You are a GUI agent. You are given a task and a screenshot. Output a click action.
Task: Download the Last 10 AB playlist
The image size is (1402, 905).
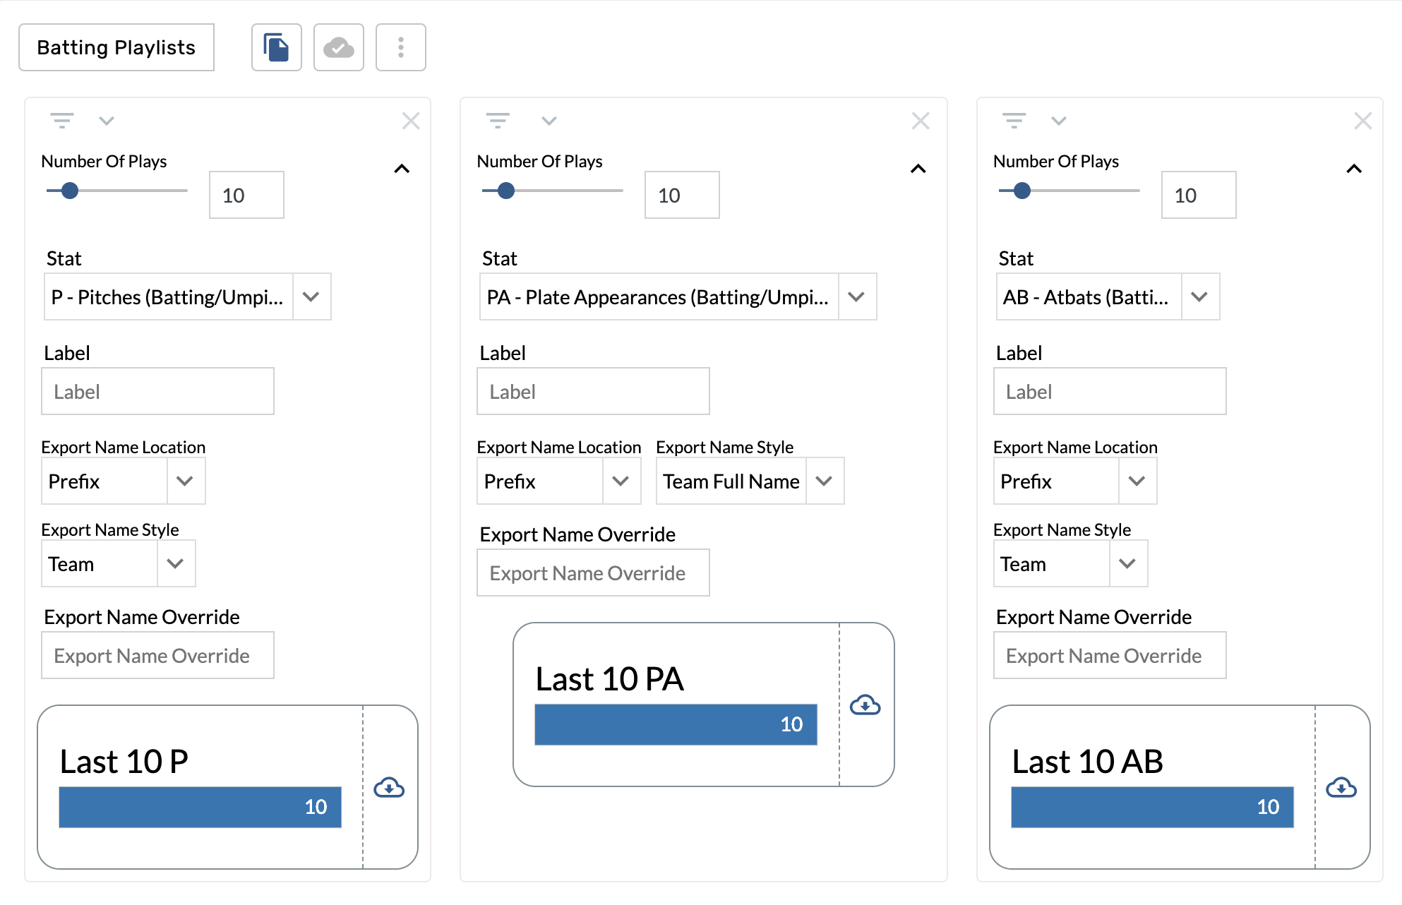point(1341,787)
